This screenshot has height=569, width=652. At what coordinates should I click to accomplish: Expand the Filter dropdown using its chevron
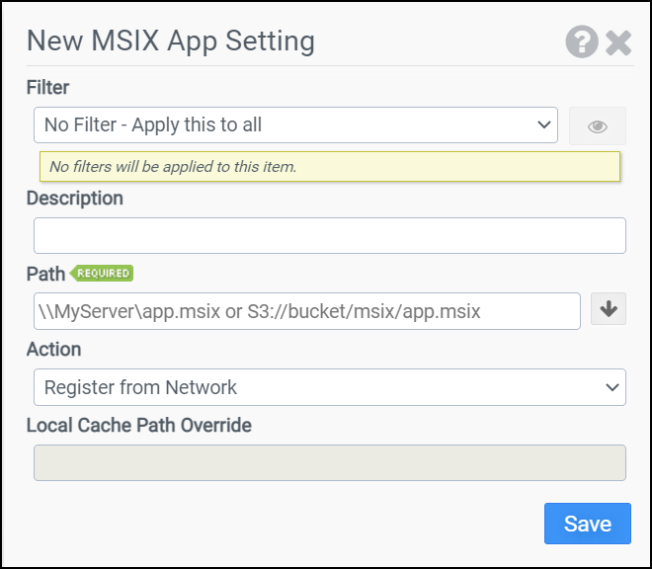(x=543, y=125)
